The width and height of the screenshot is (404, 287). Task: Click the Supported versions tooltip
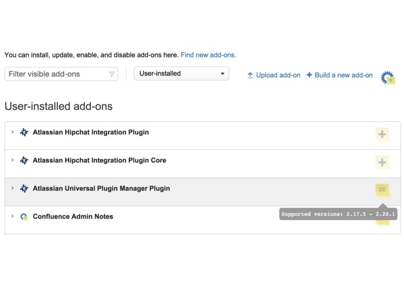338,214
